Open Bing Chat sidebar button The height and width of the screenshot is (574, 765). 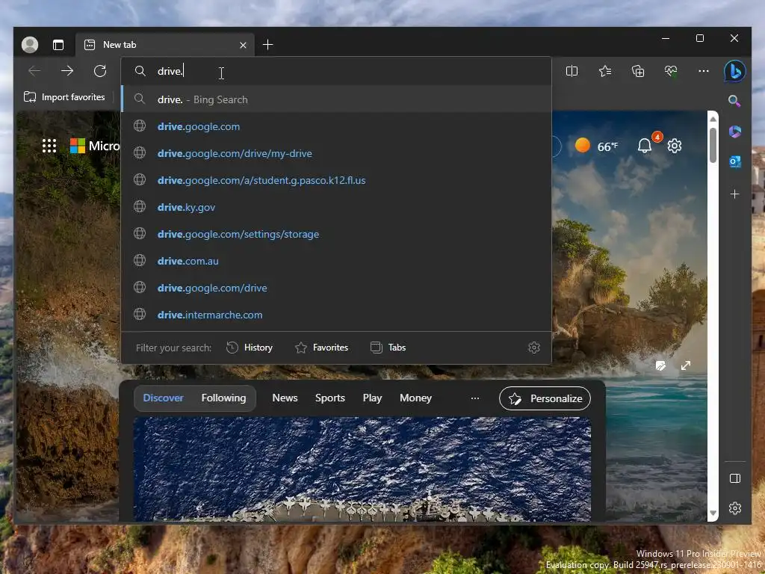pos(735,71)
